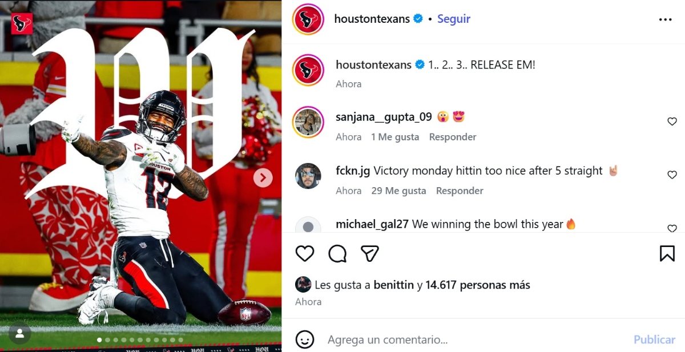View the 29 Me gusta on fckn.jg's comment
Image resolution: width=685 pixels, height=352 pixels.
[398, 191]
